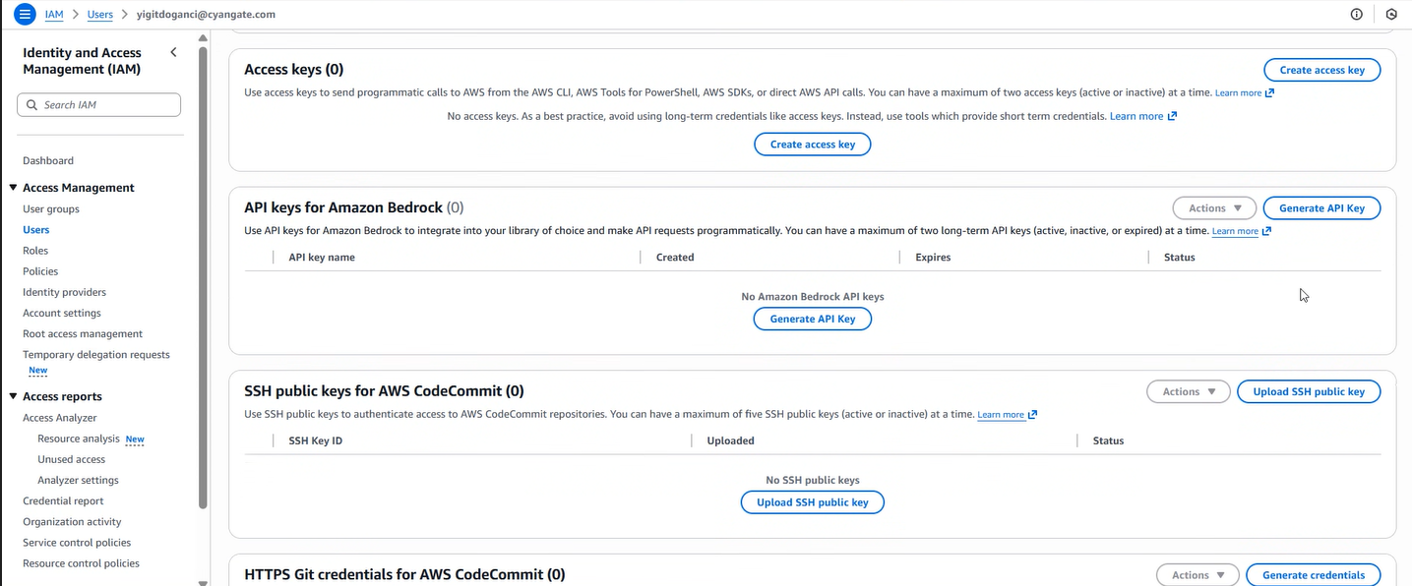Open Policies in the sidebar
The image size is (1412, 586).
pyautogui.click(x=40, y=271)
